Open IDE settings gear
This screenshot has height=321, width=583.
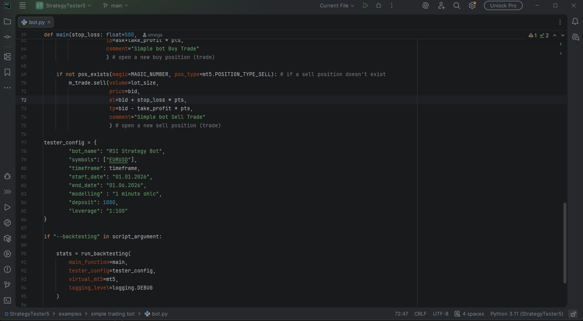coord(472,5)
